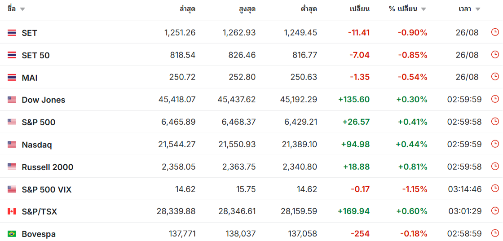The image size is (503, 241).
Task: Click the สูงสุด column header
Action: (247, 9)
